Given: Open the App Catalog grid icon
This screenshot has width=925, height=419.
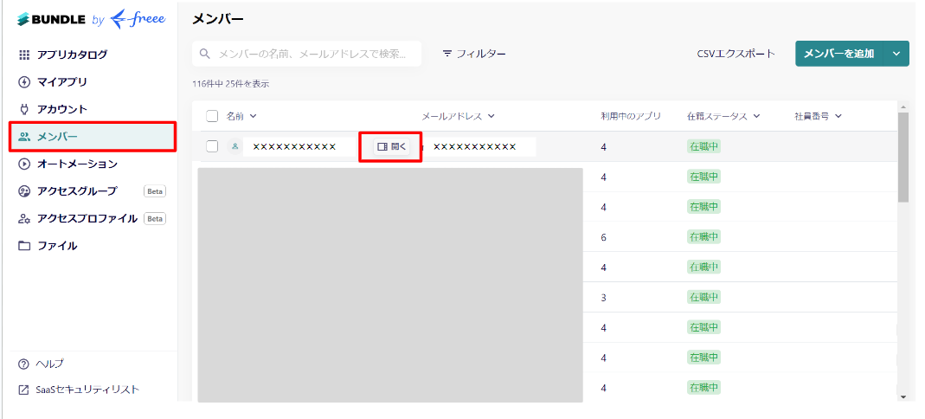Looking at the screenshot, I should click(x=24, y=55).
